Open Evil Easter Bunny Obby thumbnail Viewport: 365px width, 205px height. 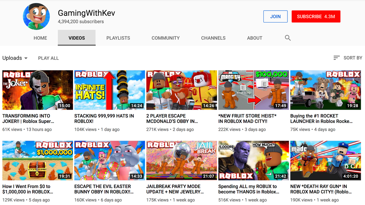(110, 161)
